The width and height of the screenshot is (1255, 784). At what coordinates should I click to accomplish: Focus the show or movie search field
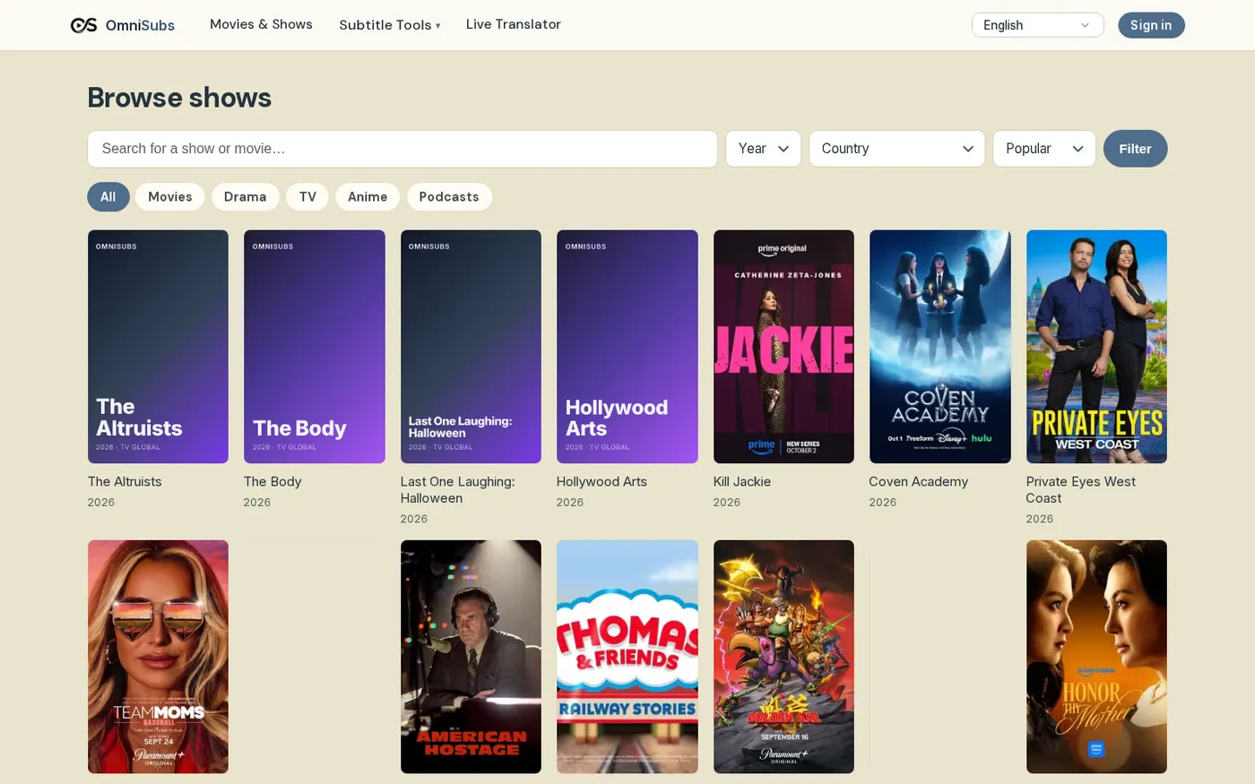coord(402,149)
